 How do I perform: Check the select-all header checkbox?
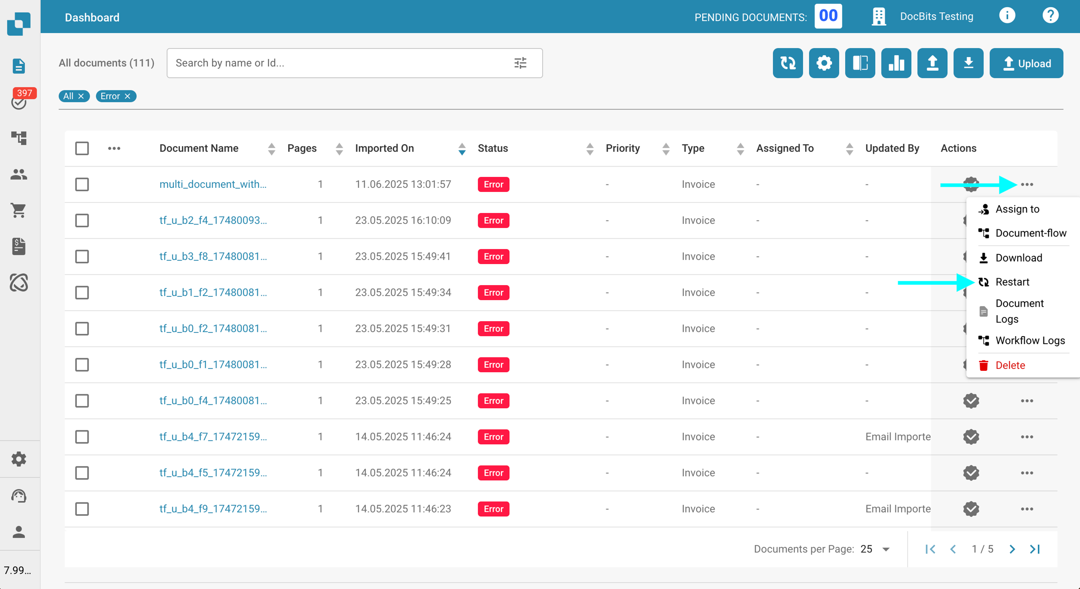pos(82,148)
